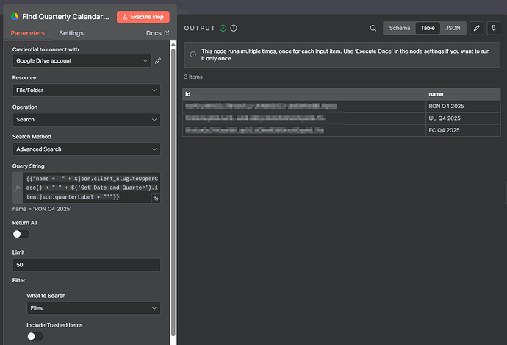507x345 pixels.
Task: Click the edit output pencil icon
Action: point(476,28)
